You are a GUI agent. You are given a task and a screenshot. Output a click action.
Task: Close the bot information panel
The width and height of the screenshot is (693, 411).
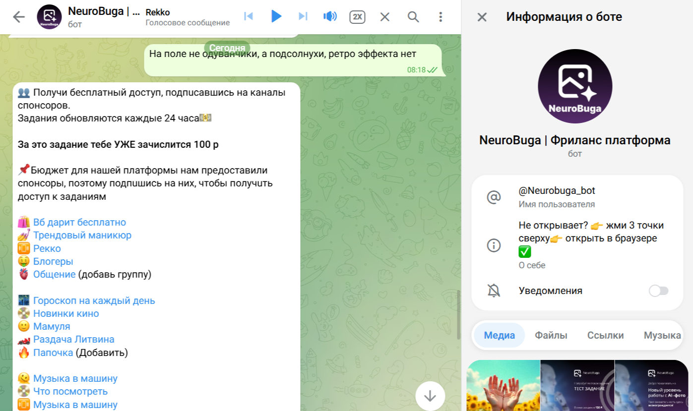coord(482,17)
